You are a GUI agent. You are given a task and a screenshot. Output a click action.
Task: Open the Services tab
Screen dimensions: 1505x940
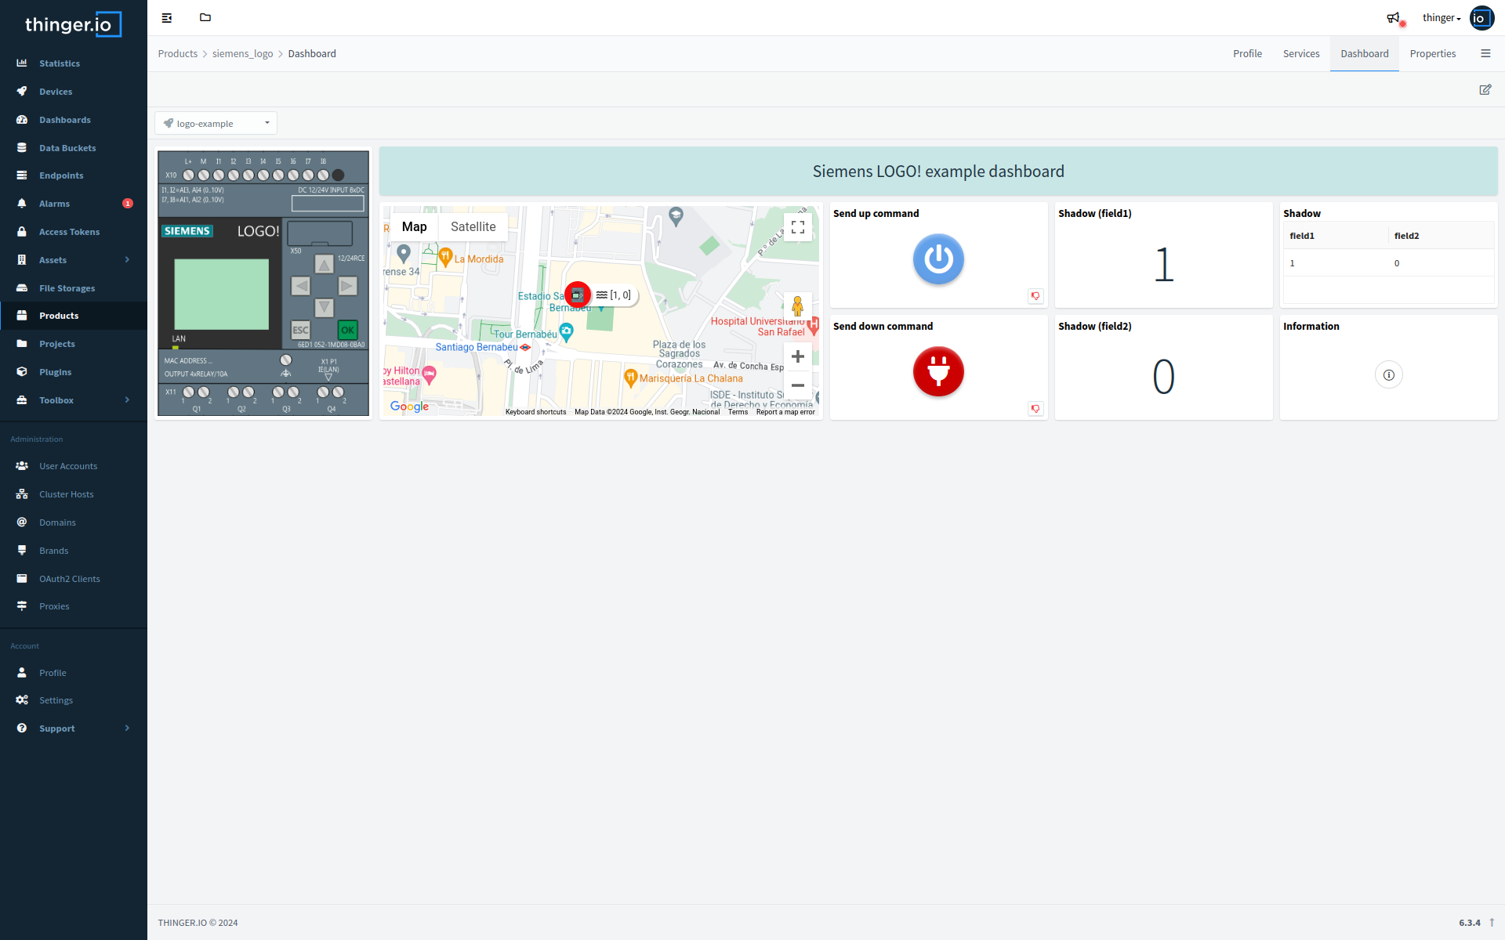[x=1300, y=54]
